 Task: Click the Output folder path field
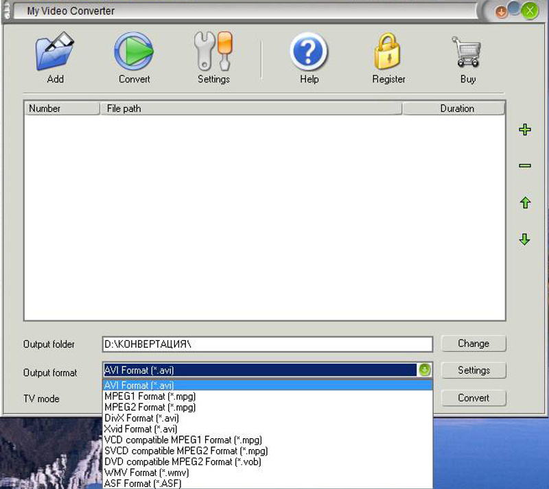pyautogui.click(x=268, y=344)
